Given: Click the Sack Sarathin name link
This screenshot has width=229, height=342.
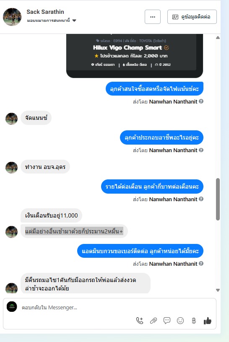Looking at the screenshot, I should [45, 12].
